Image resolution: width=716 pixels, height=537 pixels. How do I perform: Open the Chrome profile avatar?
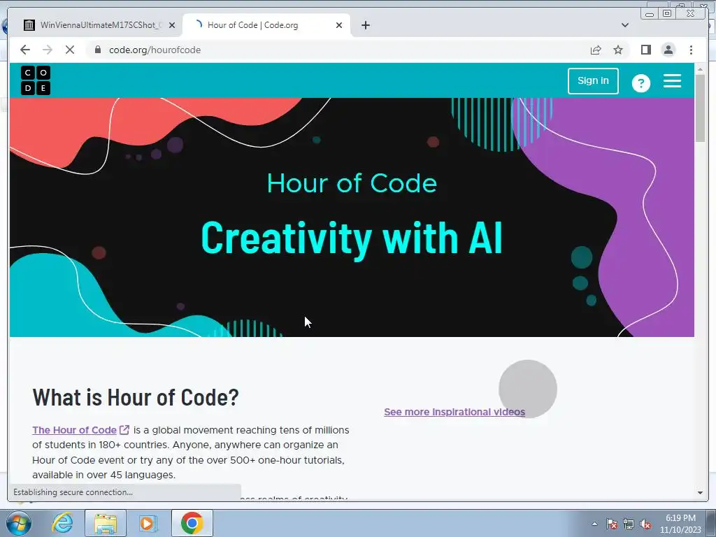point(668,50)
